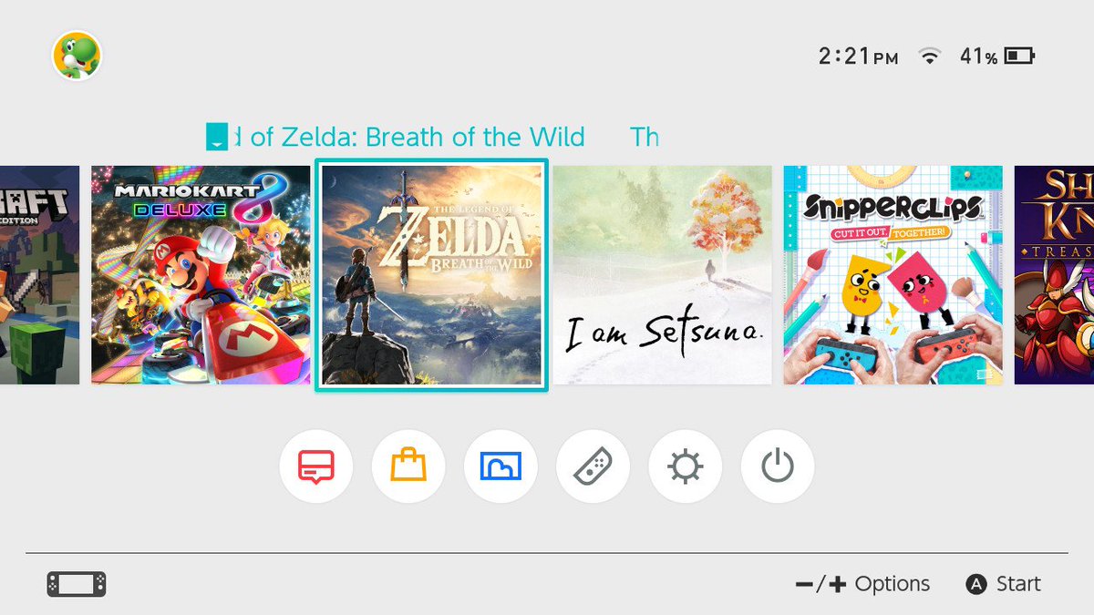Viewport: 1094px width, 615px height.
Task: Select the I am Setsuna game tile
Action: coord(663,275)
